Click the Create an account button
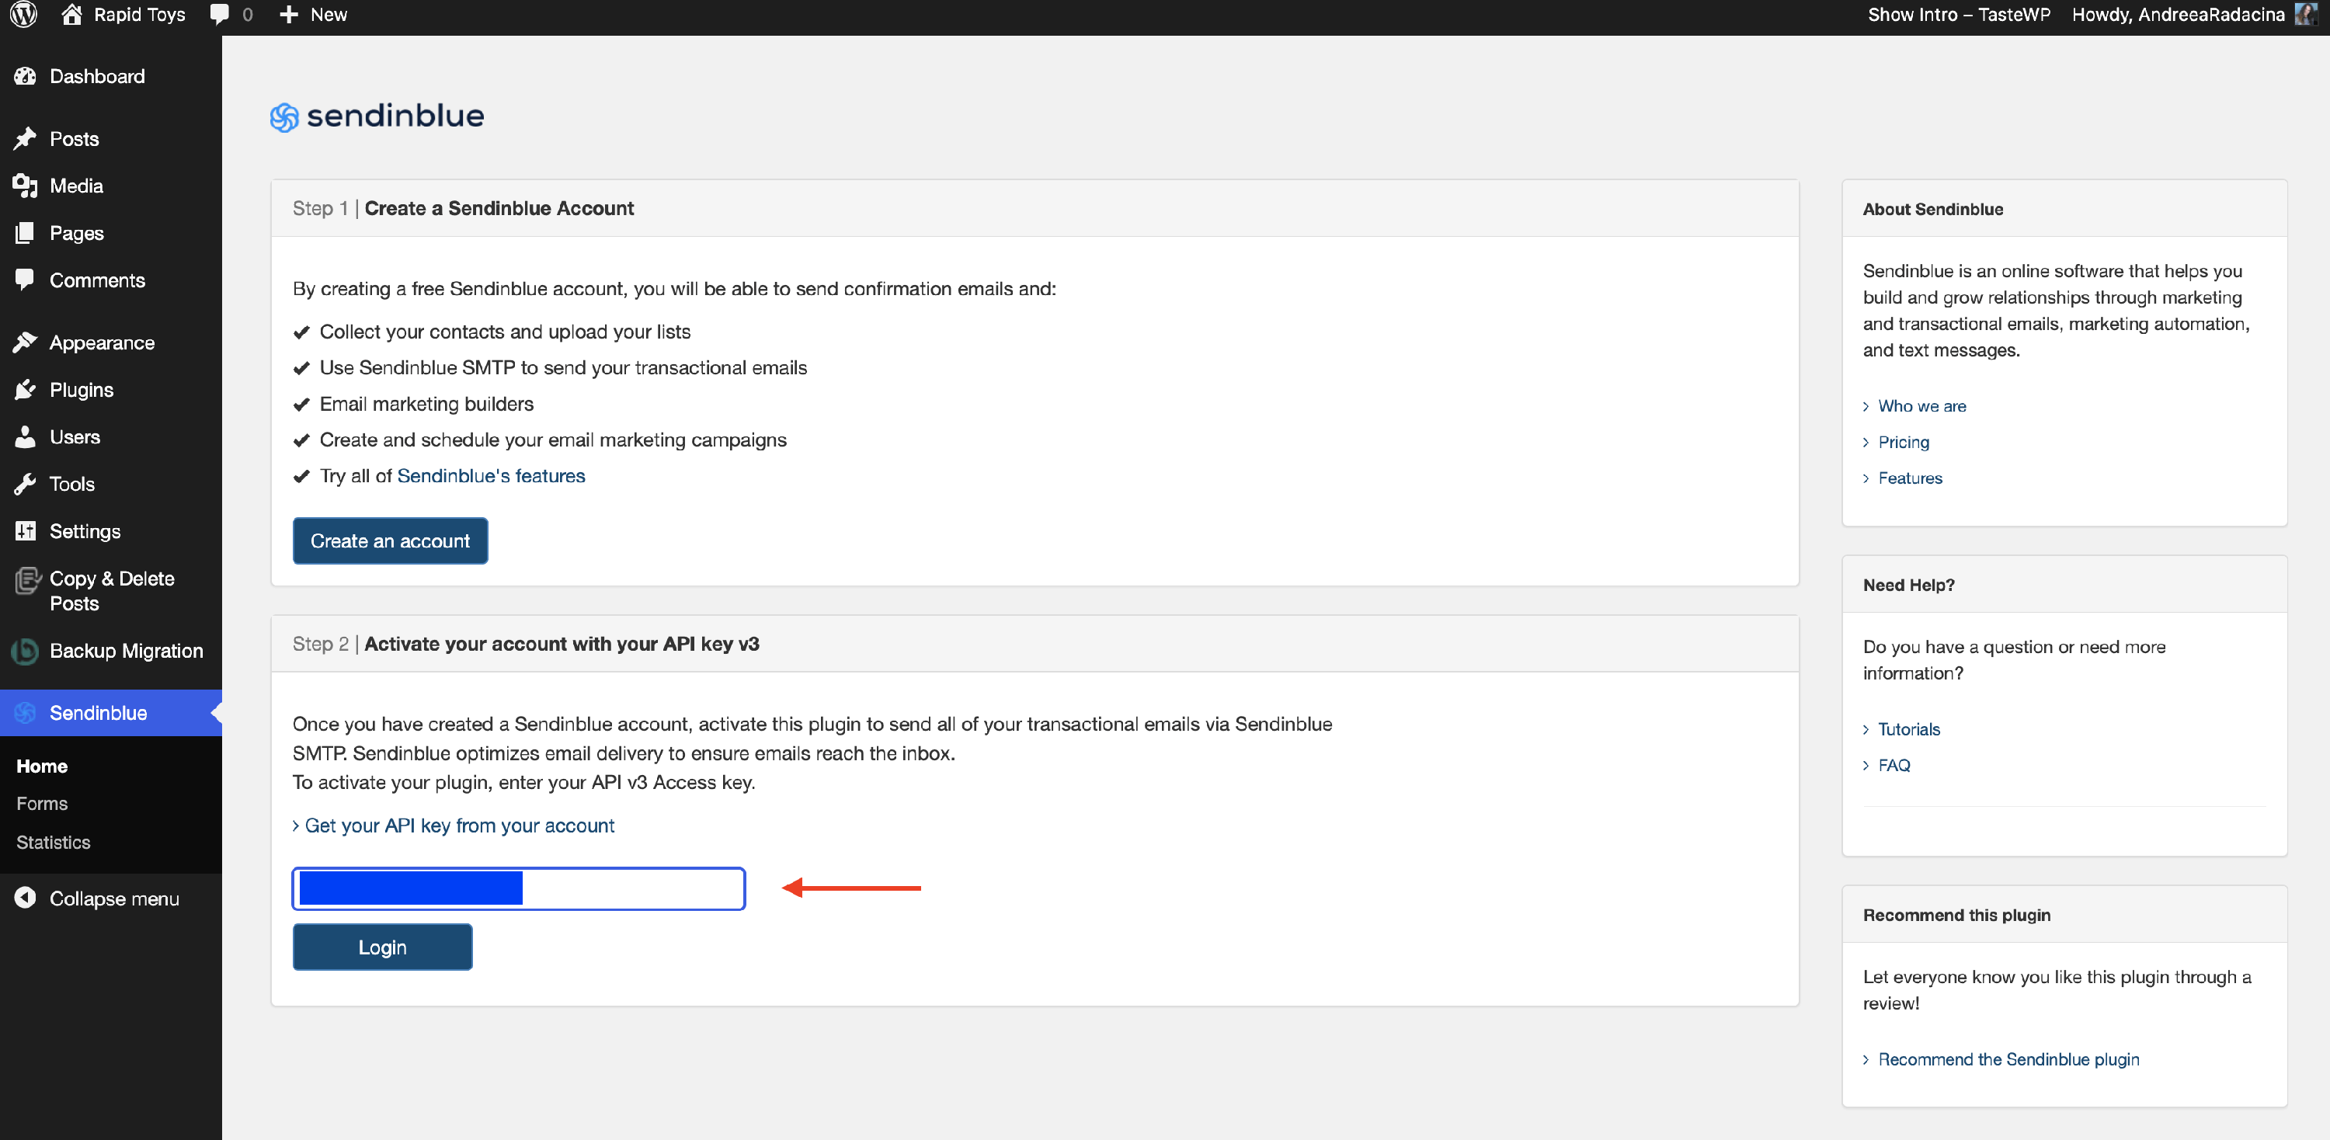 point(390,540)
